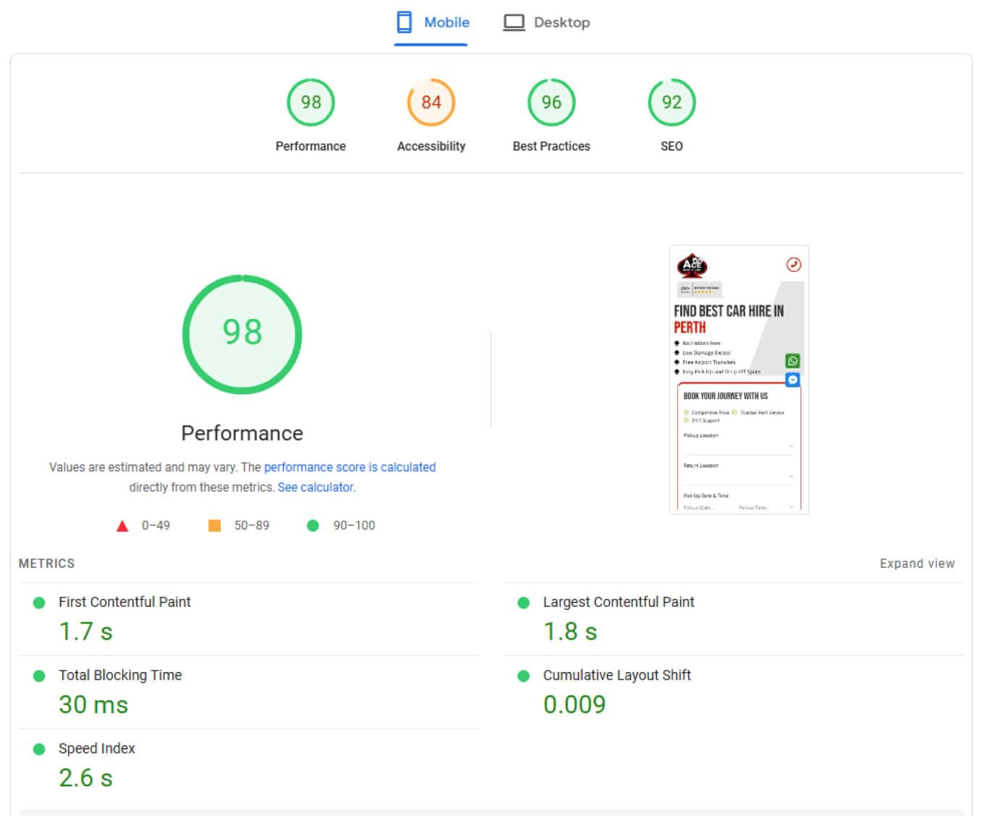Image resolution: width=981 pixels, height=816 pixels.
Task: Click the Speed Index metric
Action: 97,748
